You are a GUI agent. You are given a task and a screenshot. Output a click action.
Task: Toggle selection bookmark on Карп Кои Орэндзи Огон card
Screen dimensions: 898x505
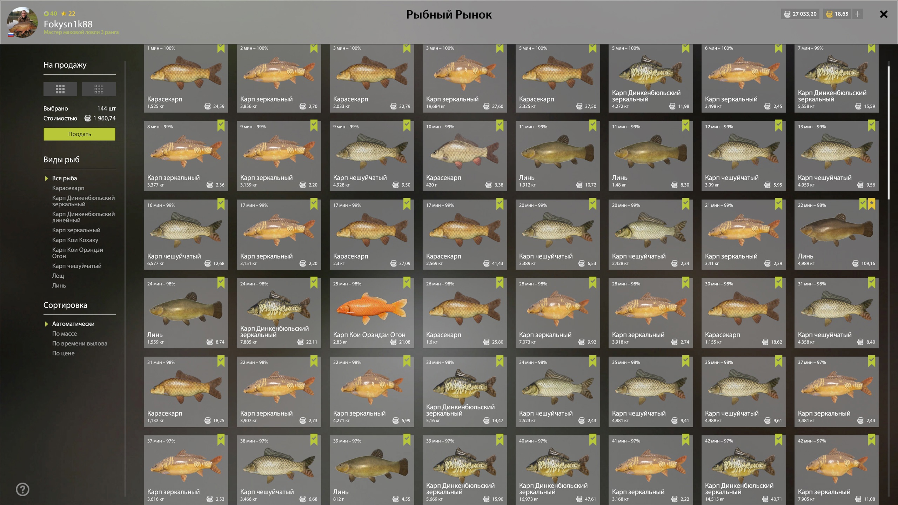click(407, 283)
